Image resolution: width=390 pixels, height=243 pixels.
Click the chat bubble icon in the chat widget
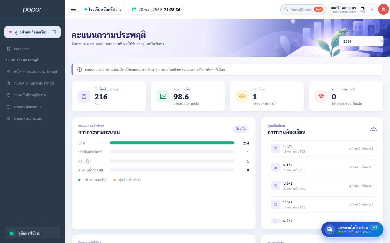click(330, 230)
